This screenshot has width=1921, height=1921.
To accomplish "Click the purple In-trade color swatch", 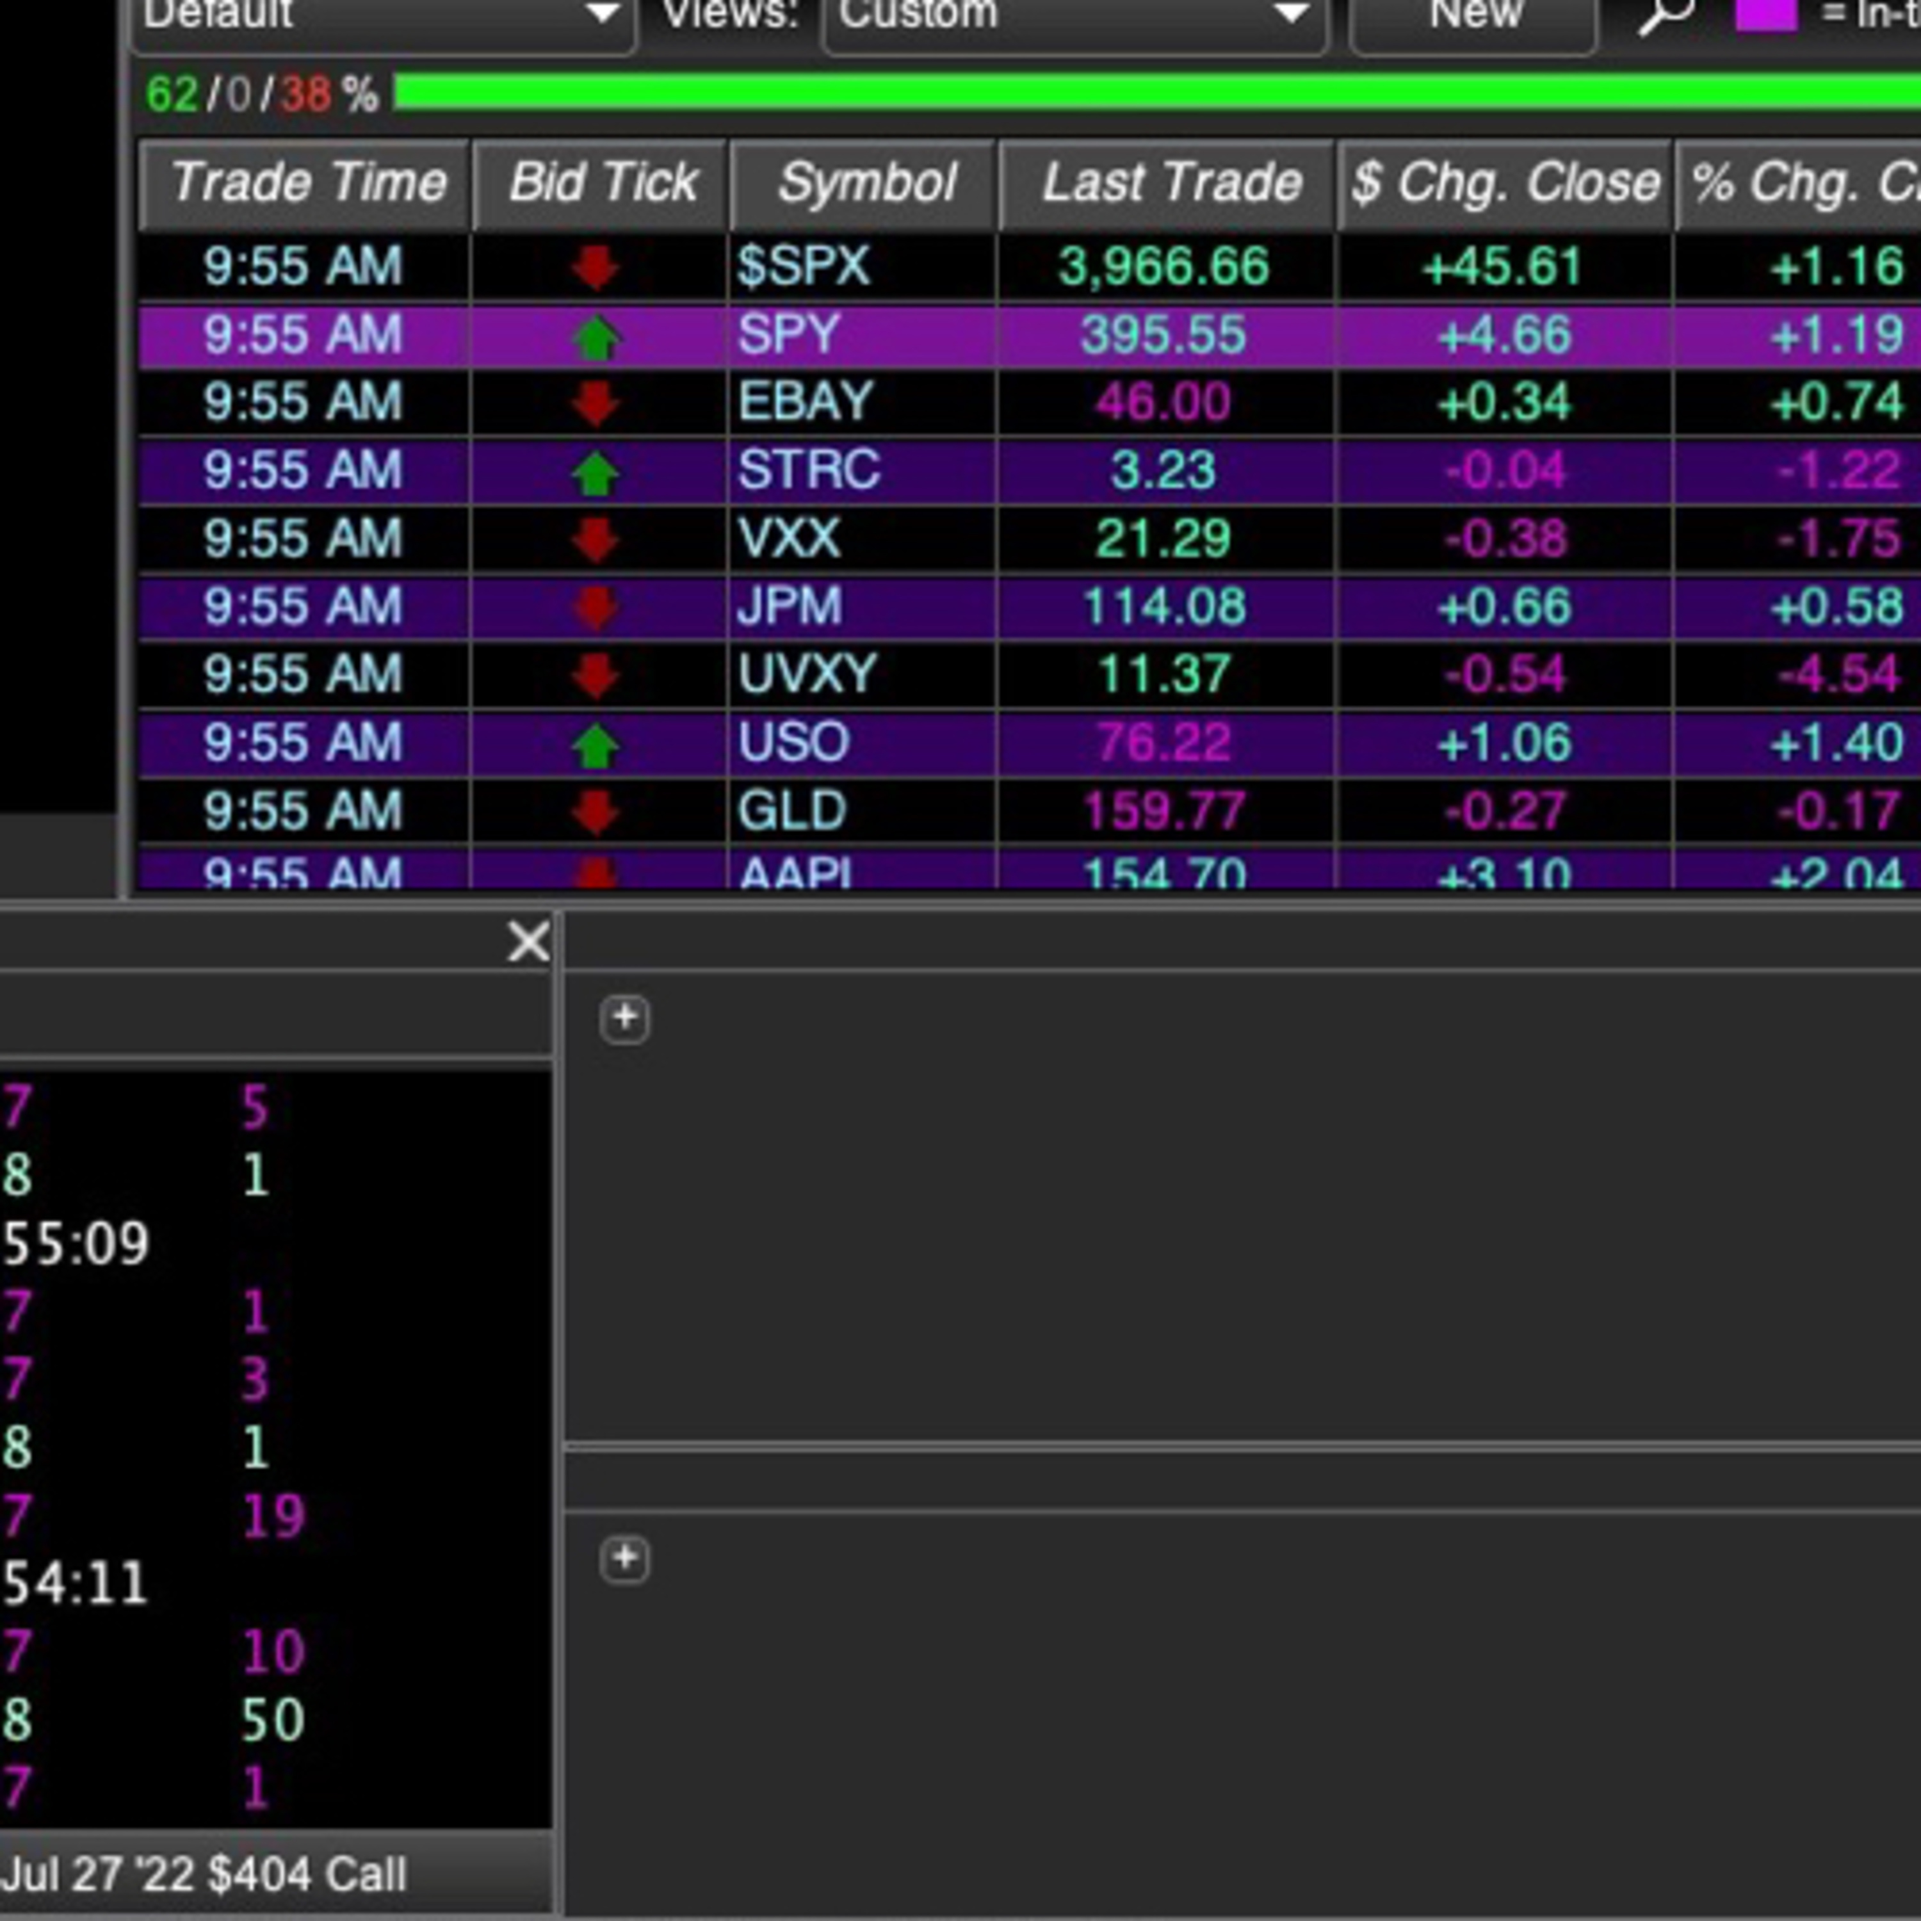I will coord(1766,16).
